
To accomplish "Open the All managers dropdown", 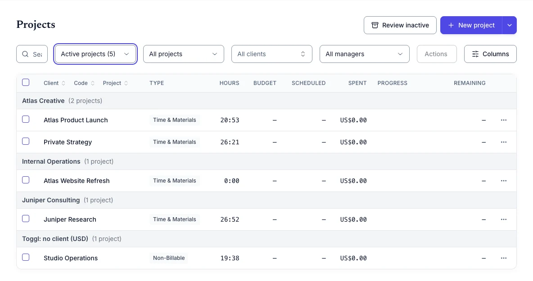I will tap(364, 54).
